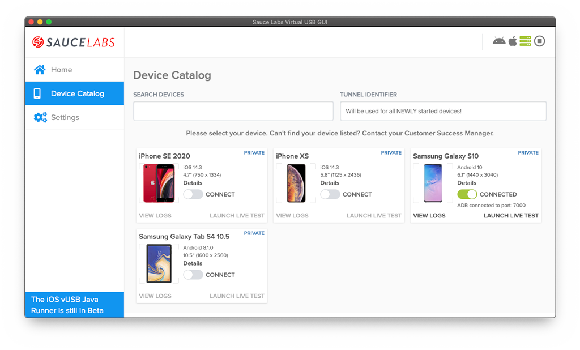Click the 'Android 10' text on Galaxy S10
Viewport: 580px width, 350px height.
(x=470, y=167)
